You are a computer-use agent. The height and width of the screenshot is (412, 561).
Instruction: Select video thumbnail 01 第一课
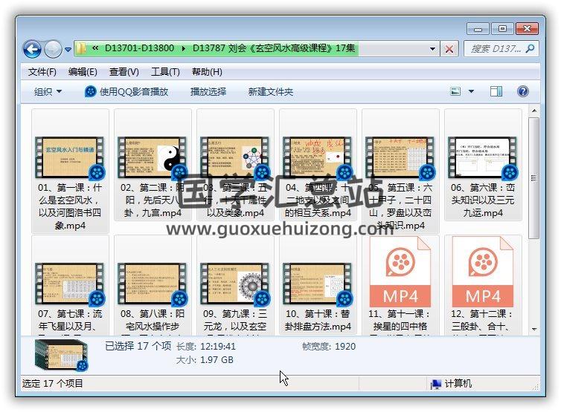tap(71, 157)
